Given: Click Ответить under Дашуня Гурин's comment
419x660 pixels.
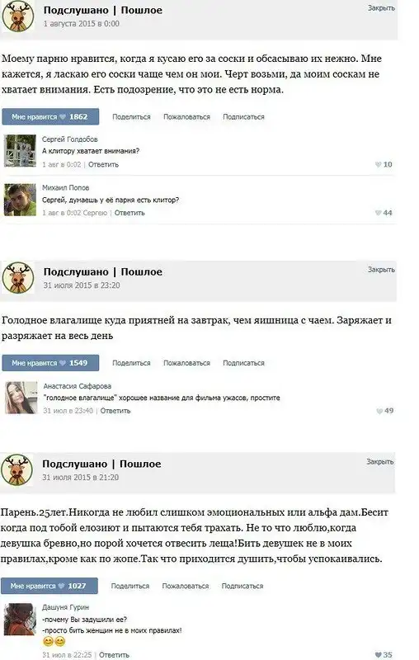Looking at the screenshot, I should [x=114, y=655].
